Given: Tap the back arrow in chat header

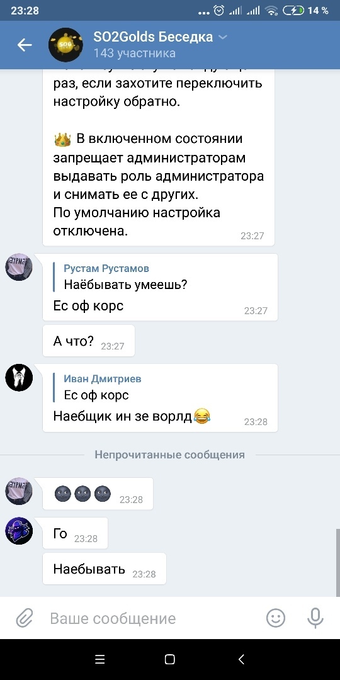Looking at the screenshot, I should point(25,45).
